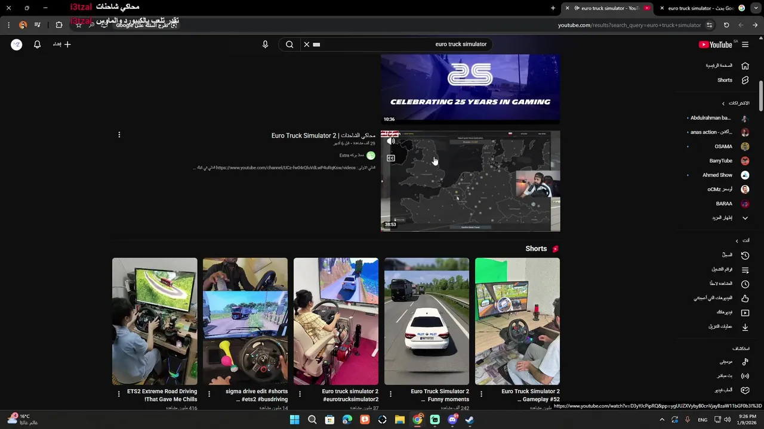The image size is (764, 429).
Task: Open Euro Truck Simulator 2 video title
Action: pyautogui.click(x=324, y=135)
